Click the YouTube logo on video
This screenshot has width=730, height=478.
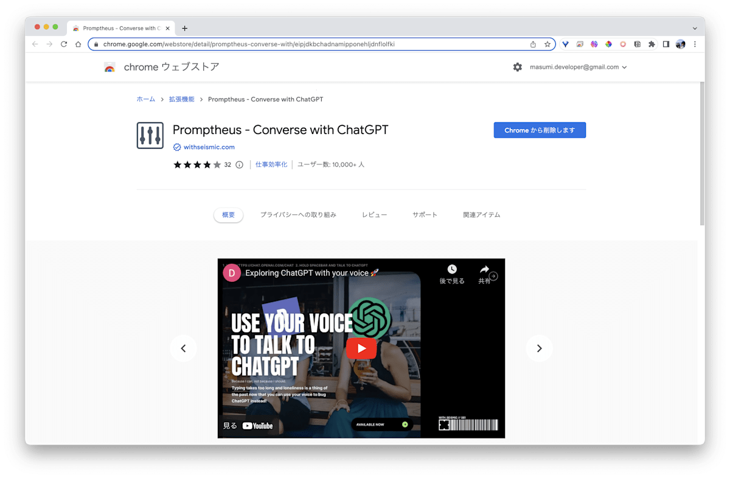[x=258, y=426]
